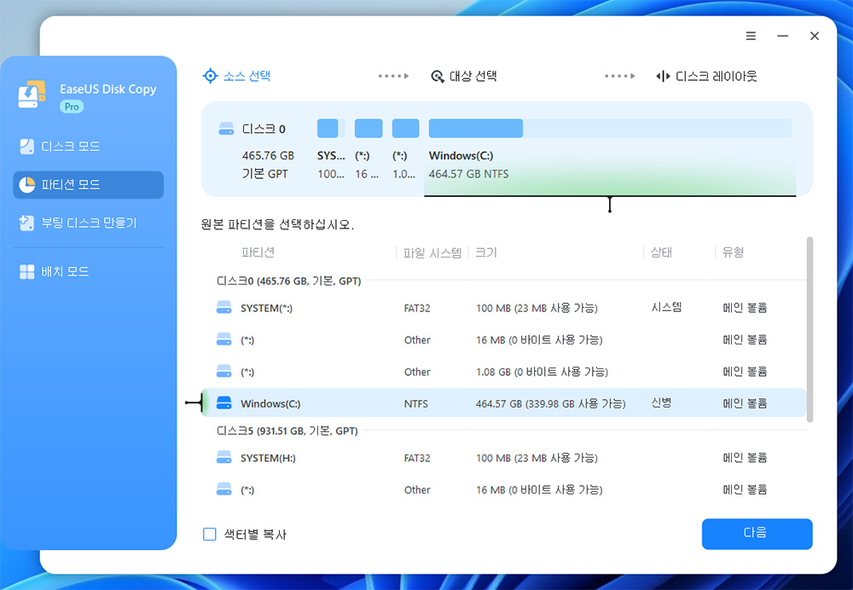This screenshot has height=590, width=853.
Task: Click the Pro badge under app name
Action: tap(72, 107)
